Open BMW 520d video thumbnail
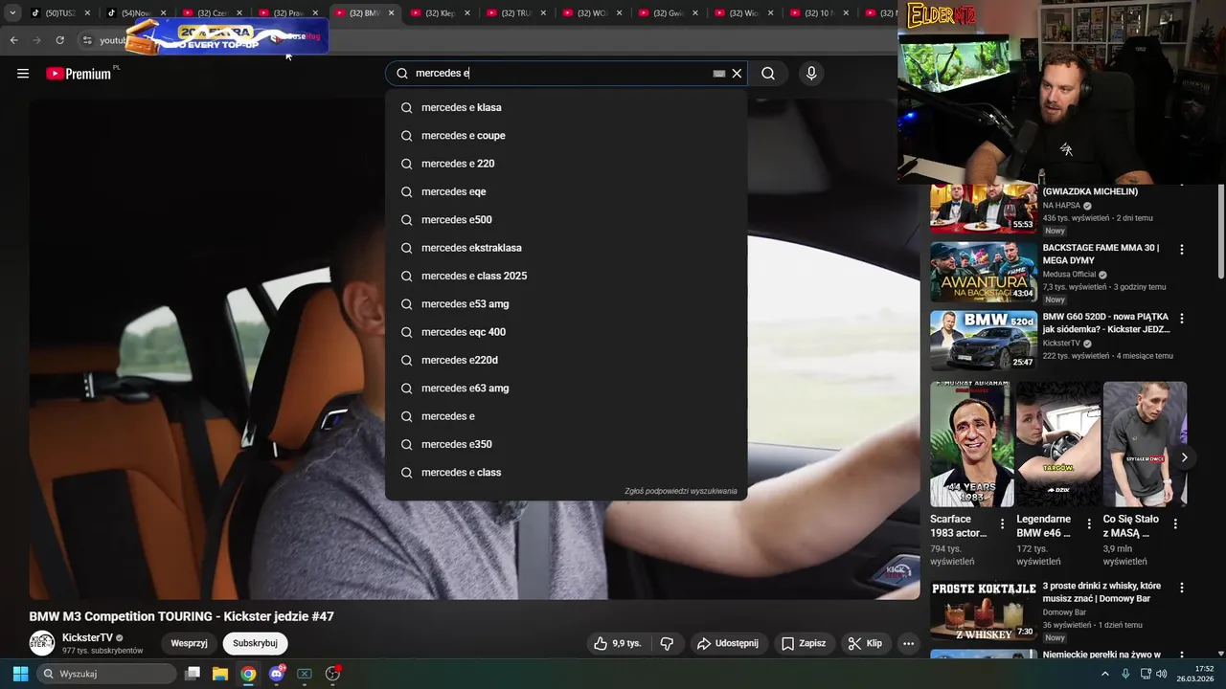This screenshot has width=1226, height=689. click(x=983, y=341)
